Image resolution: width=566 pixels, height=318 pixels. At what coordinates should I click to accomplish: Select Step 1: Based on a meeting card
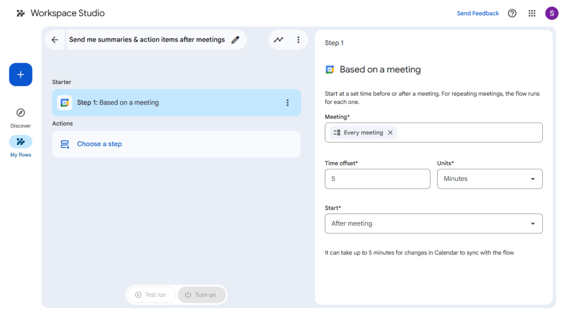[x=176, y=102]
